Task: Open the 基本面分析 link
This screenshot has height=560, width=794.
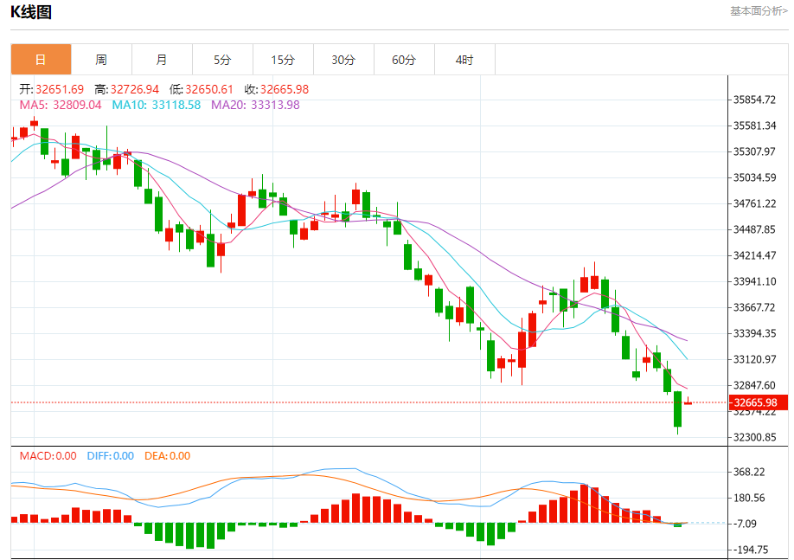Action: 759,10
